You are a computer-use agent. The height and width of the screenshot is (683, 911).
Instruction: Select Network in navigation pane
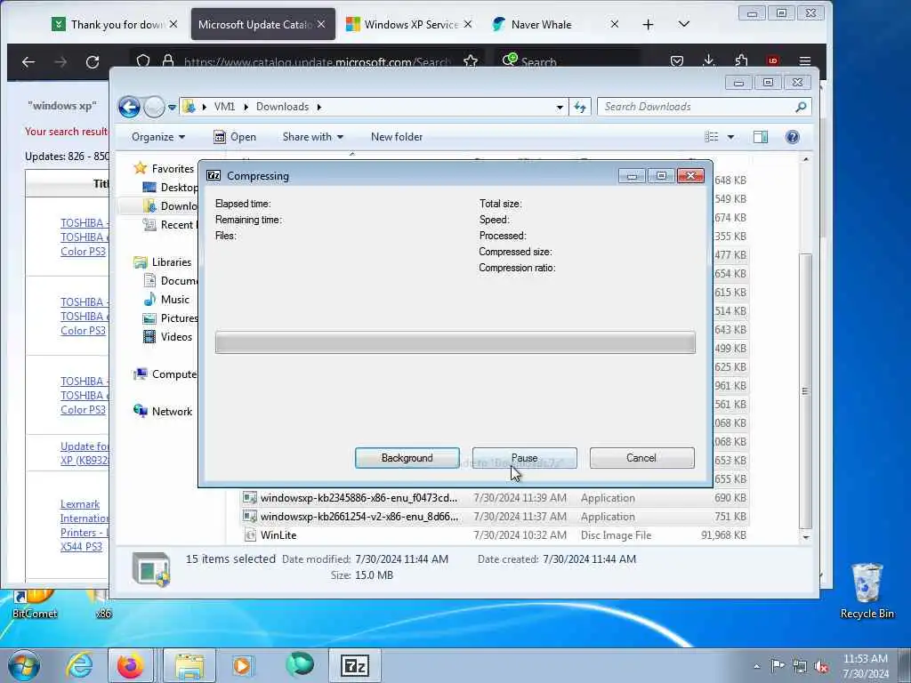172,411
